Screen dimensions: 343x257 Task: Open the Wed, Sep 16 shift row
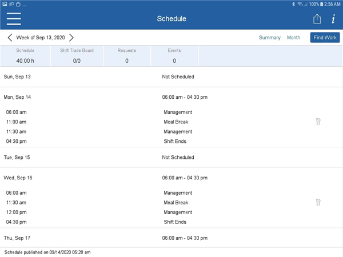pyautogui.click(x=171, y=178)
